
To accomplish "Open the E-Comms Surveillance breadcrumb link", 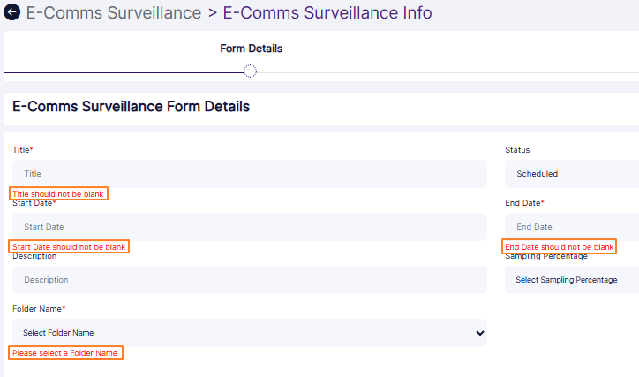I will click(114, 13).
